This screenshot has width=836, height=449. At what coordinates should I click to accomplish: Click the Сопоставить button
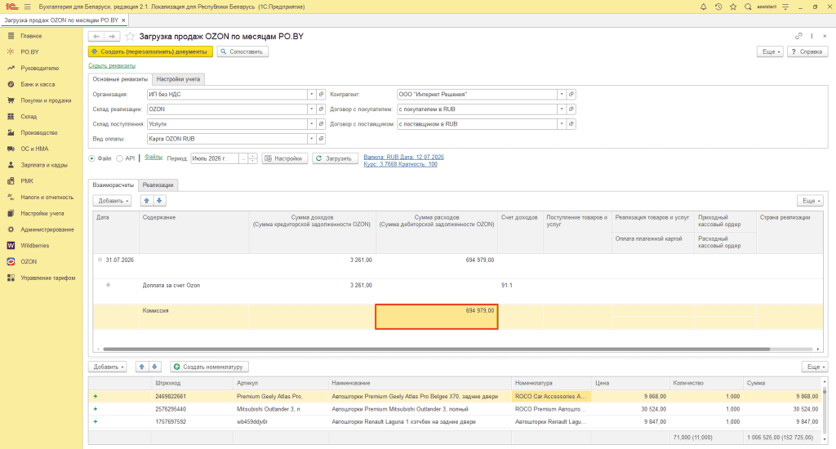[242, 51]
